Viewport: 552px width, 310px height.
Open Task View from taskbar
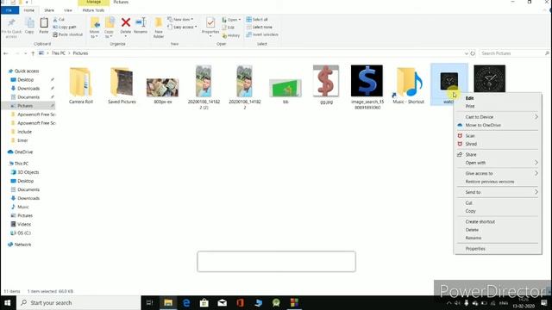[x=149, y=302]
